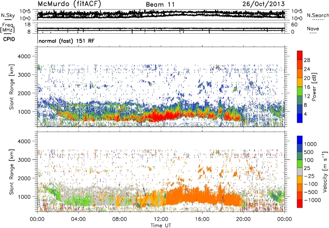Click the dark blue top Velocity colorbar segment
The image size is (329, 228).
pos(300,140)
